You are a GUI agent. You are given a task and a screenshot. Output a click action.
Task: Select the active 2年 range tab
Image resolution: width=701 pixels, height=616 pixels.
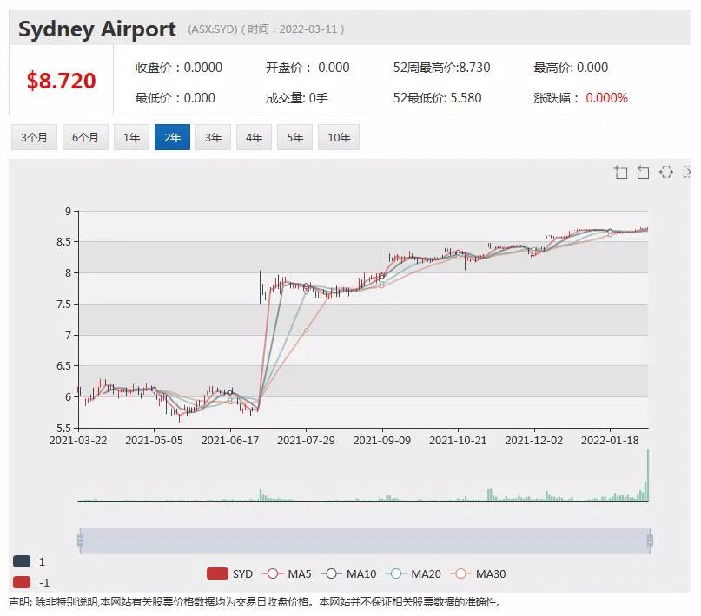tap(172, 137)
